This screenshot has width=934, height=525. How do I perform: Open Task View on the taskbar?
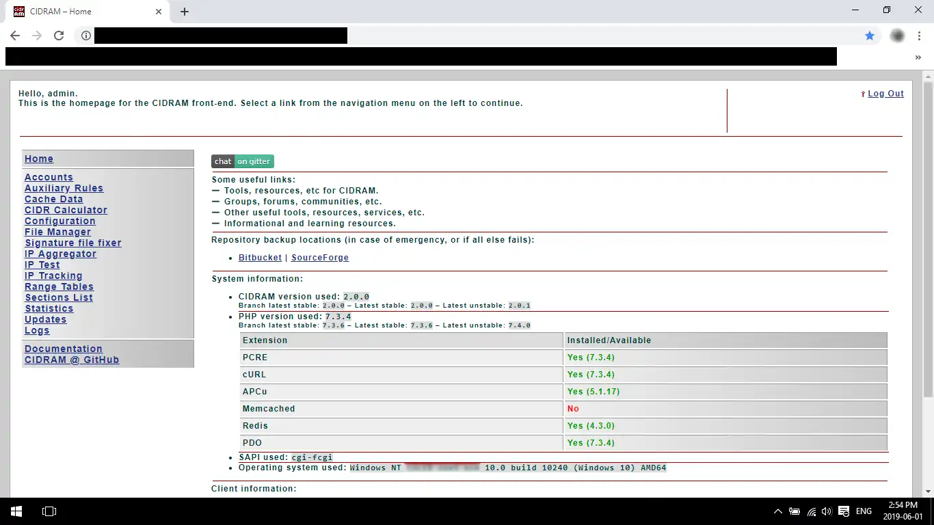(49, 511)
